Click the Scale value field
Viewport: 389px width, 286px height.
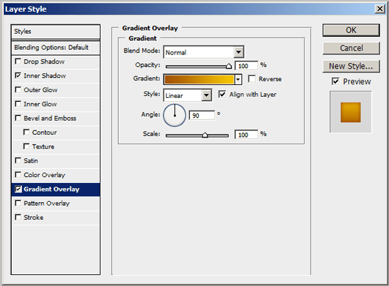click(246, 135)
